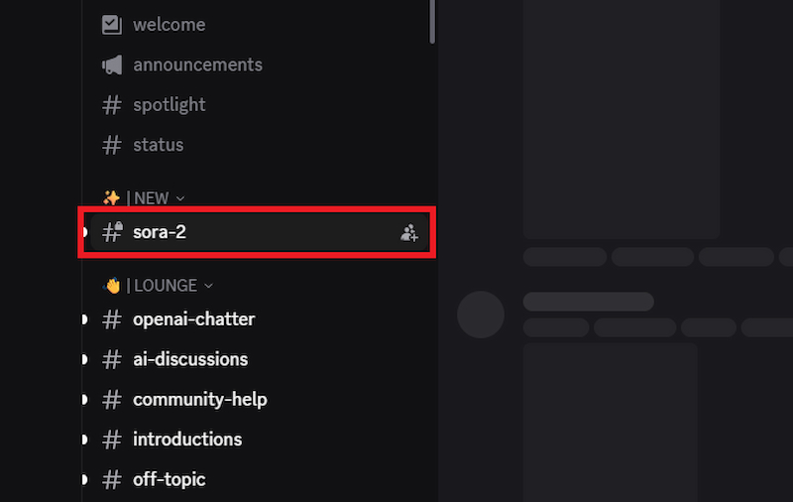The height and width of the screenshot is (502, 793).
Task: Select the ai-discussions channel name
Action: [x=190, y=359]
